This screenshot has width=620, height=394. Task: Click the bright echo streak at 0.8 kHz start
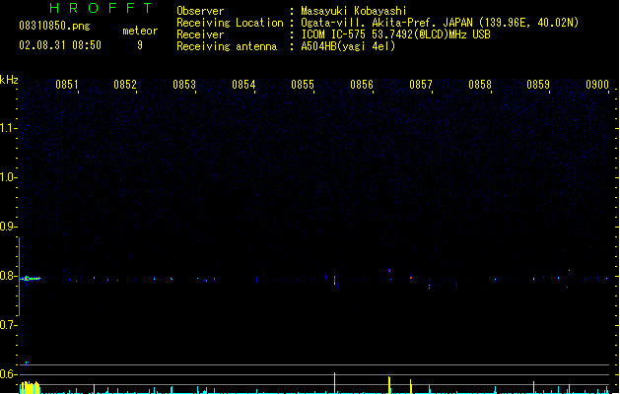coord(30,278)
